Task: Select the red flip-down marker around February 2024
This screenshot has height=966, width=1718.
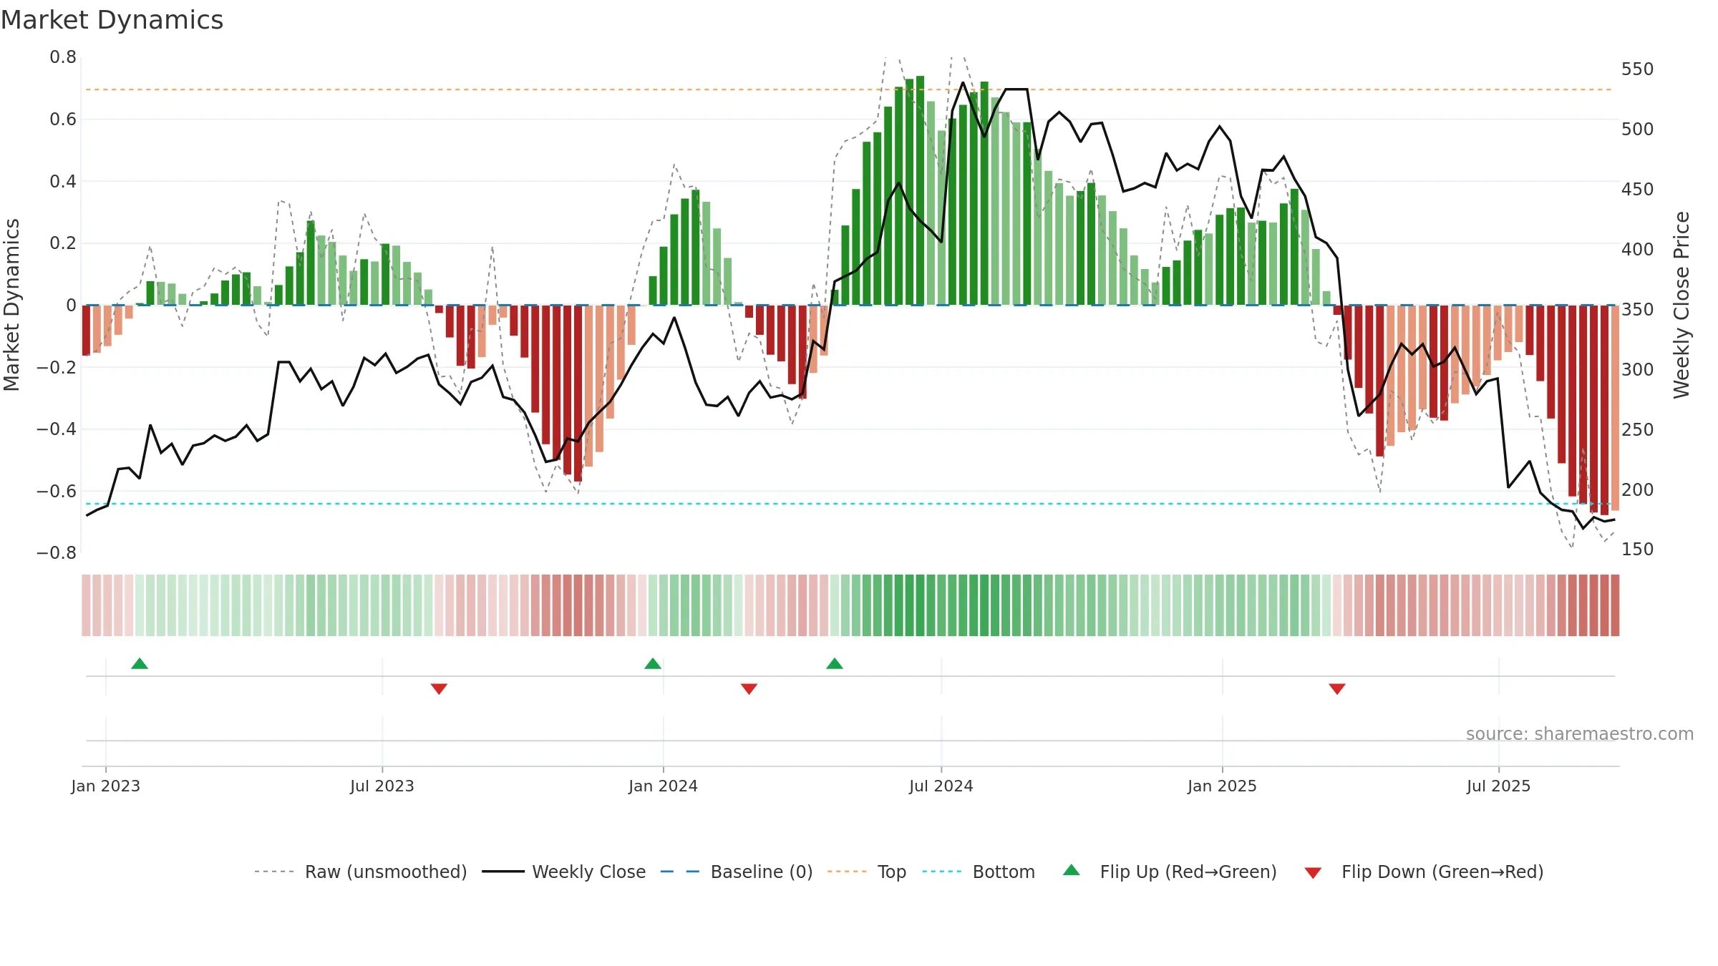Action: point(749,688)
